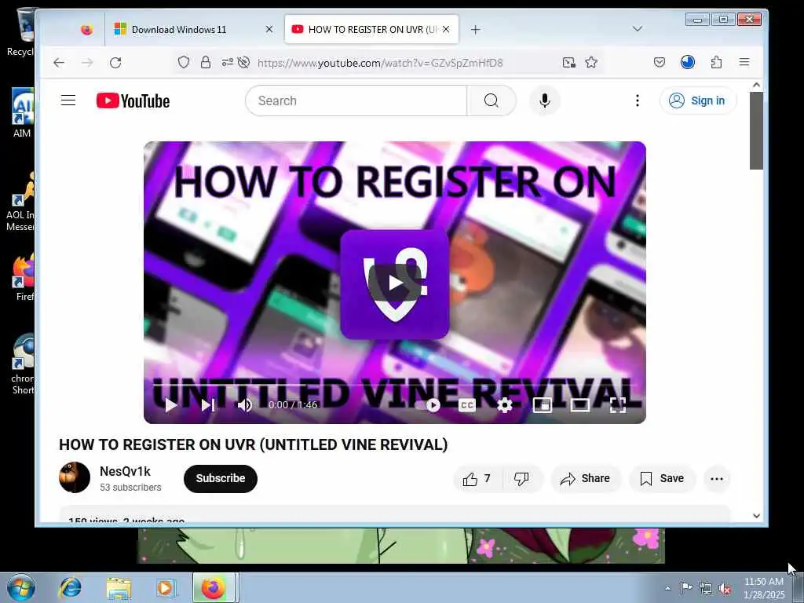Play the video using the bottom-left play button

pos(170,405)
